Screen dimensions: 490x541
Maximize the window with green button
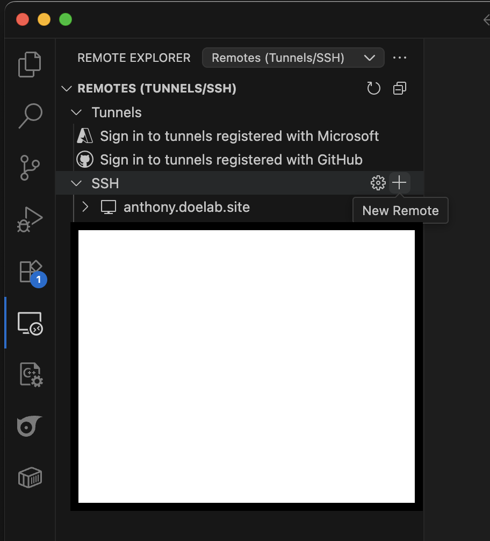tap(66, 19)
